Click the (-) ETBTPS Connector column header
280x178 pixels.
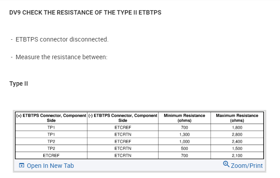(x=123, y=117)
